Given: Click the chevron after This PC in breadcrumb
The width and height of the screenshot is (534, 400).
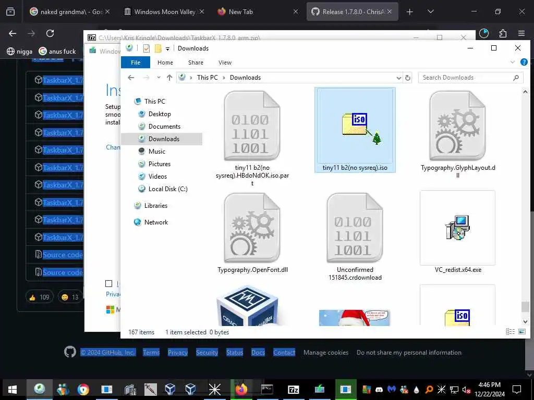Looking at the screenshot, I should click(224, 78).
